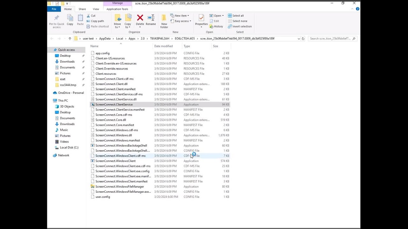Open the File menu tab

point(54,9)
